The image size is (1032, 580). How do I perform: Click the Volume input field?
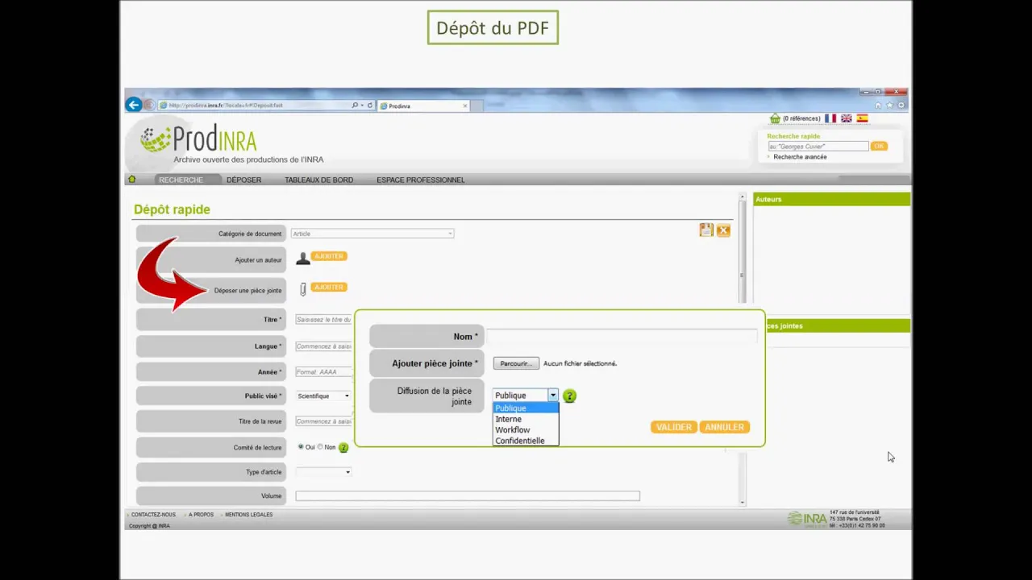468,496
